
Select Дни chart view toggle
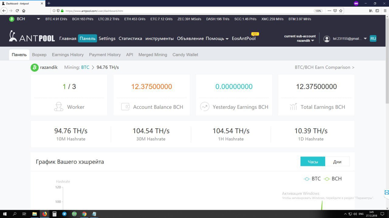(337, 162)
